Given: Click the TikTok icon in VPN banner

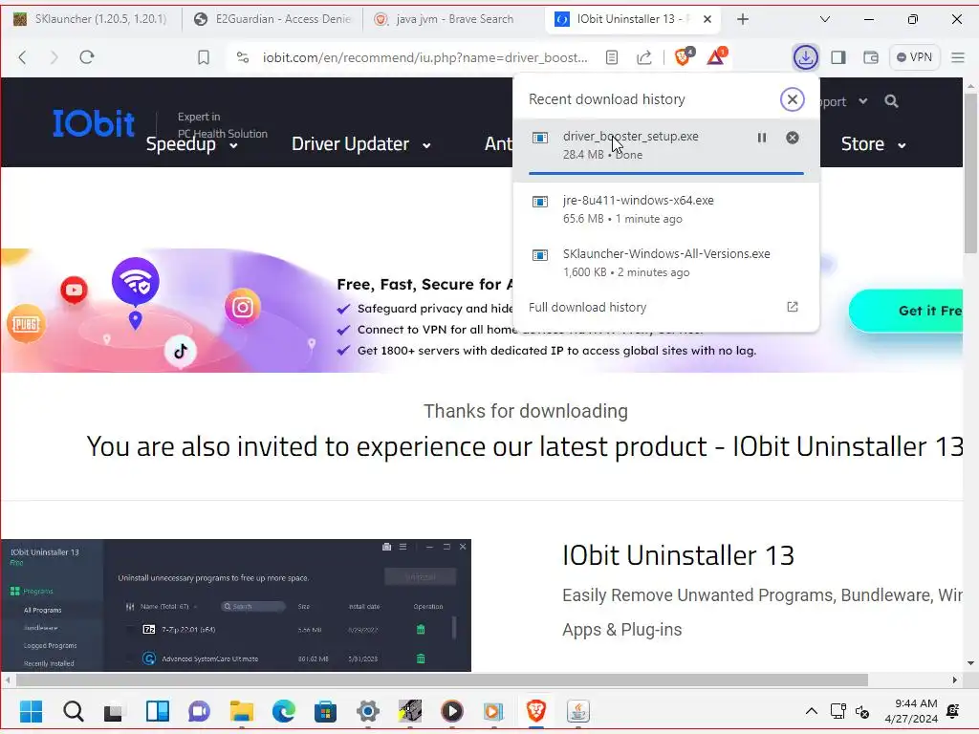Looking at the screenshot, I should (x=181, y=351).
